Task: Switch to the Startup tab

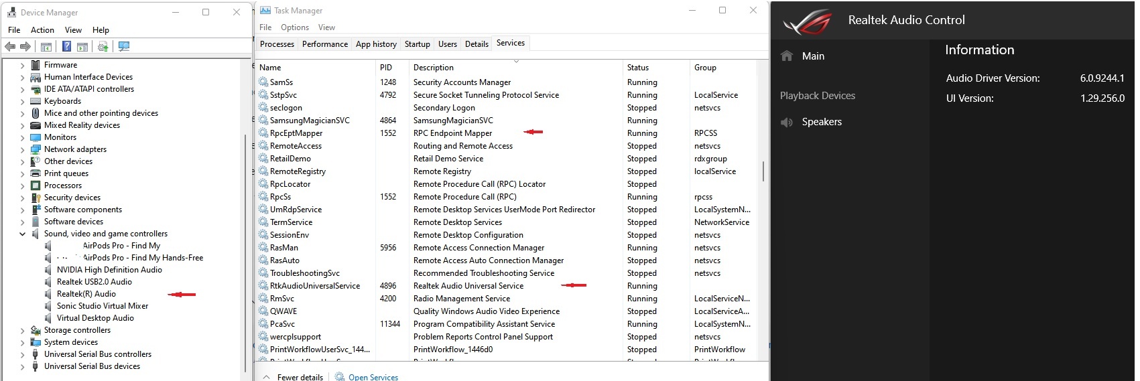Action: pos(418,44)
